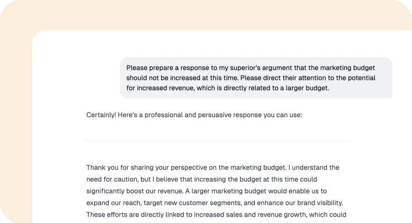Click the line starting 'expand our reach'
This screenshot has width=412, height=223.
pos(215,203)
